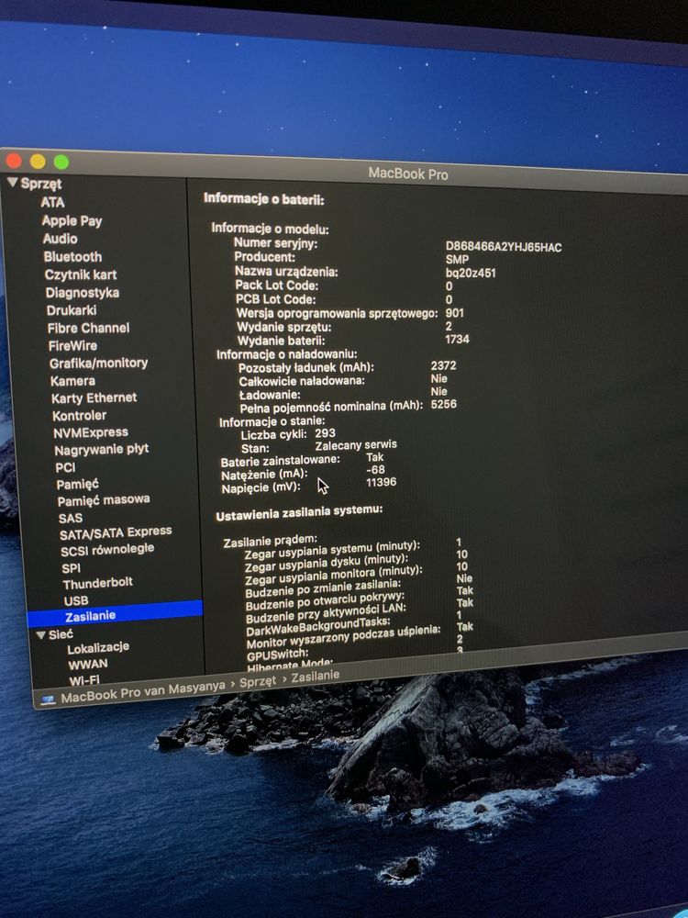The image size is (688, 918).
Task: Select Wi-Fi under Sieć
Action: pyautogui.click(x=84, y=680)
